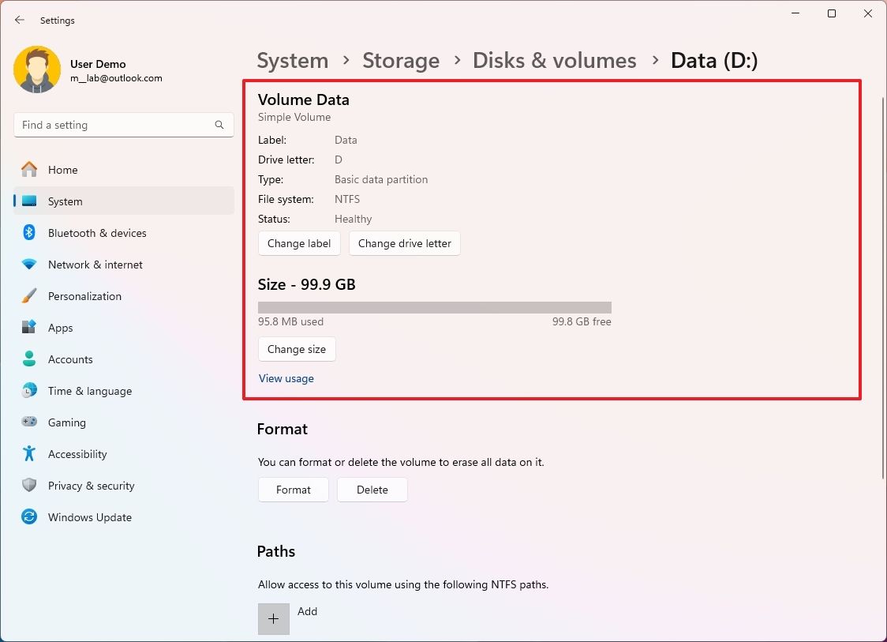Open Personalization settings
887x642 pixels.
pyautogui.click(x=84, y=296)
